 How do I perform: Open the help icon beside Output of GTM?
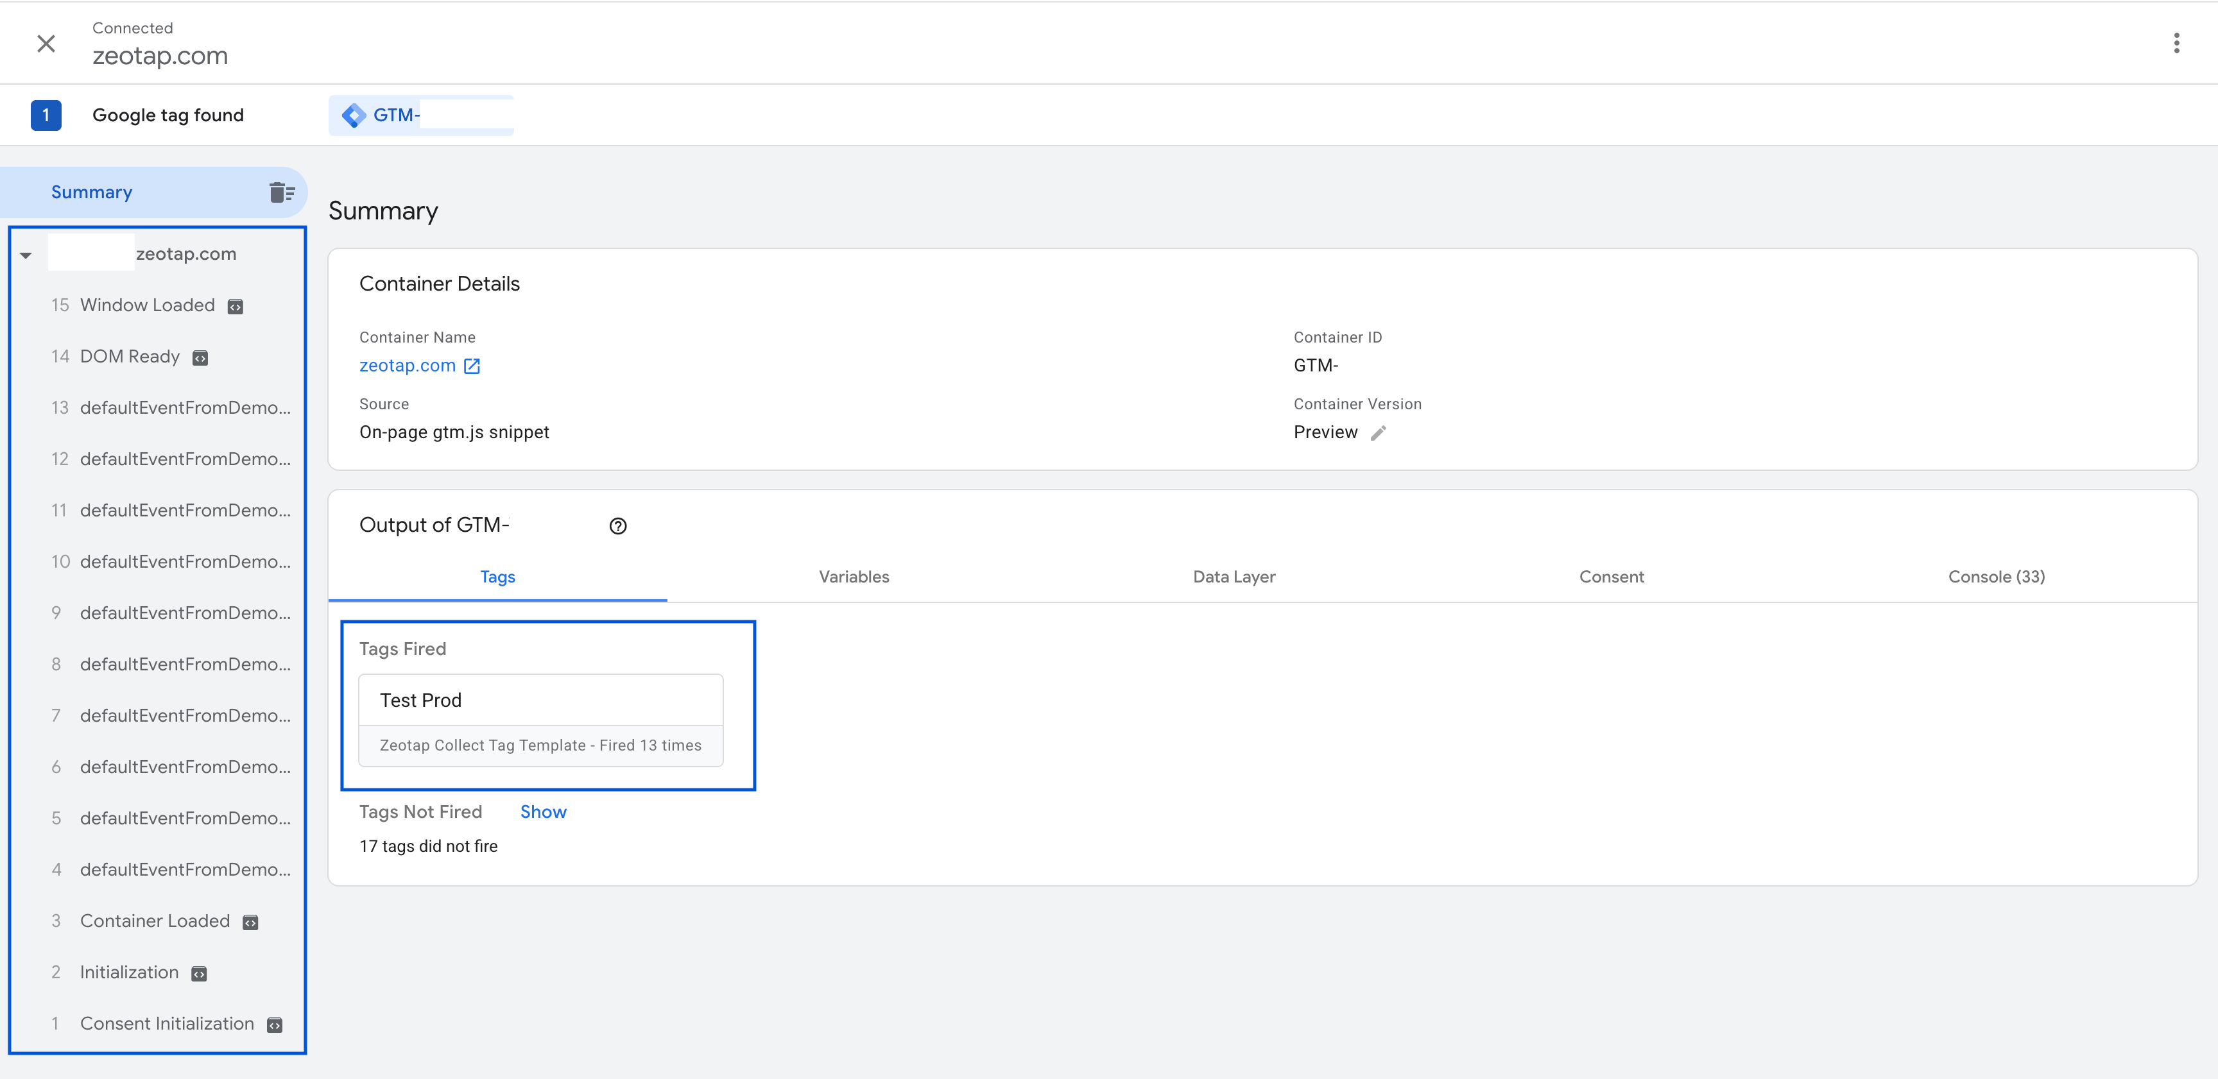pyautogui.click(x=618, y=526)
